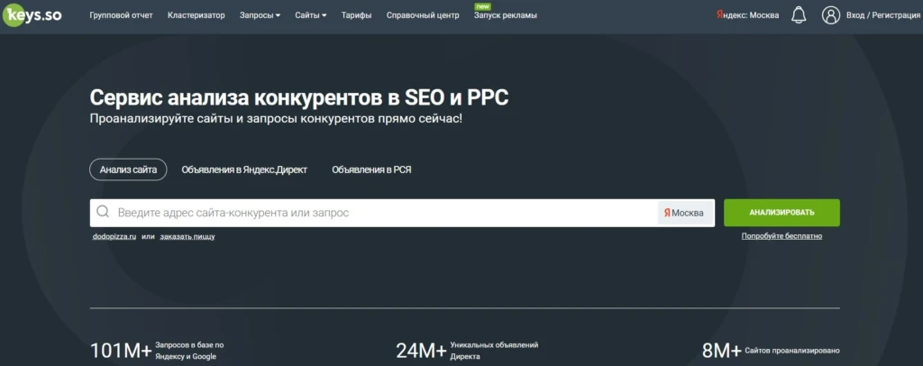Viewport: 923px width, 366px height.
Task: Open Групповой отчет page
Action: pos(121,15)
